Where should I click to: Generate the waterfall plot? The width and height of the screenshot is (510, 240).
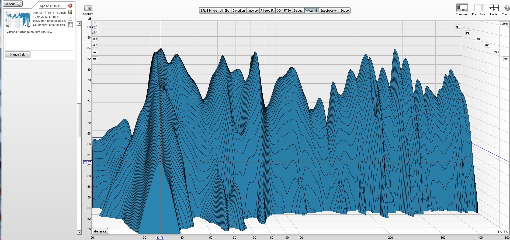point(100,231)
